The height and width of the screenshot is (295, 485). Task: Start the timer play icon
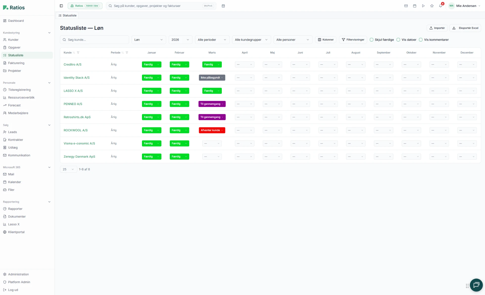pyautogui.click(x=423, y=6)
